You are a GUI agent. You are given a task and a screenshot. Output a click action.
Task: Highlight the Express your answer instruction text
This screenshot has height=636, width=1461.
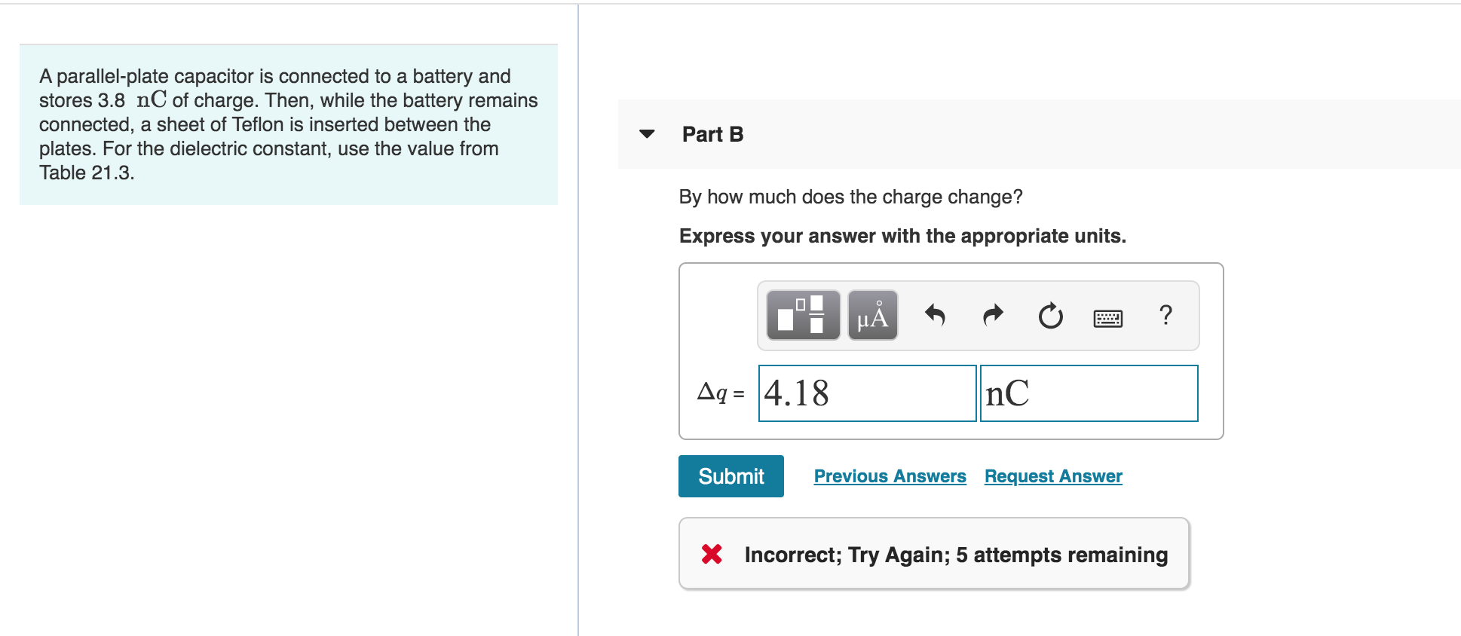902,236
